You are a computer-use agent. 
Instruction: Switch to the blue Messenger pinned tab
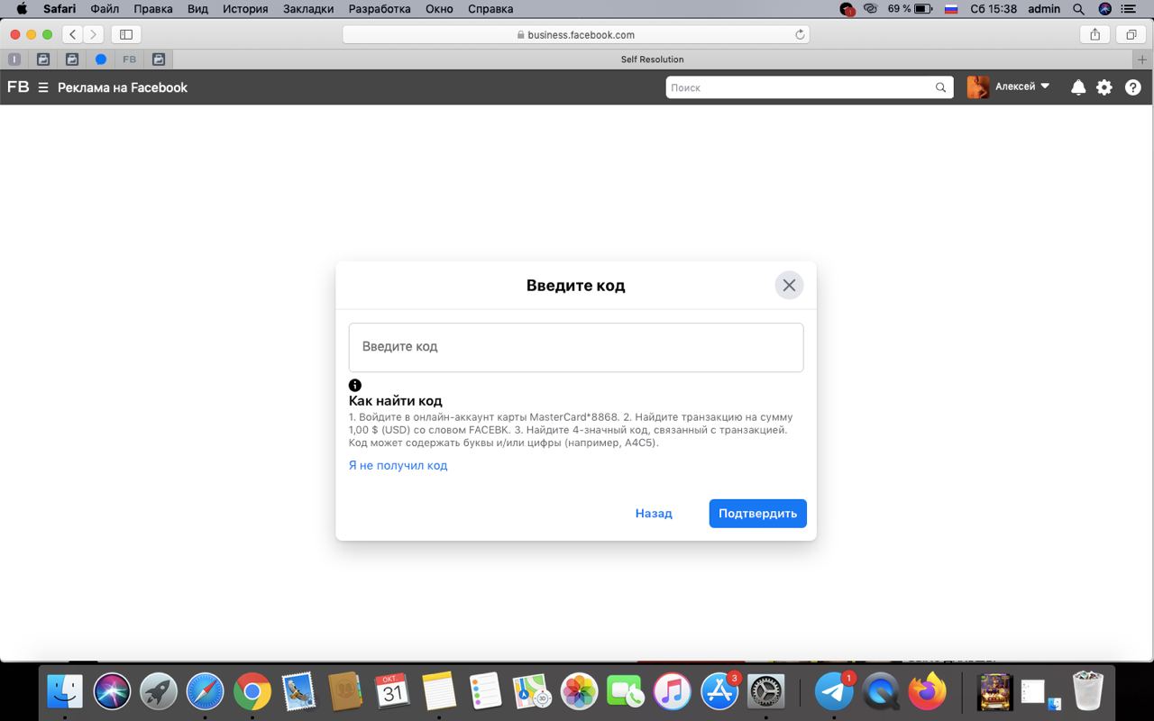click(101, 59)
